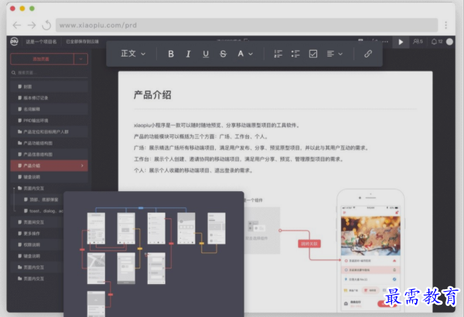Image resolution: width=464 pixels, height=317 pixels.
Task: Open the collaborators list showing 5
Action: click(x=418, y=41)
